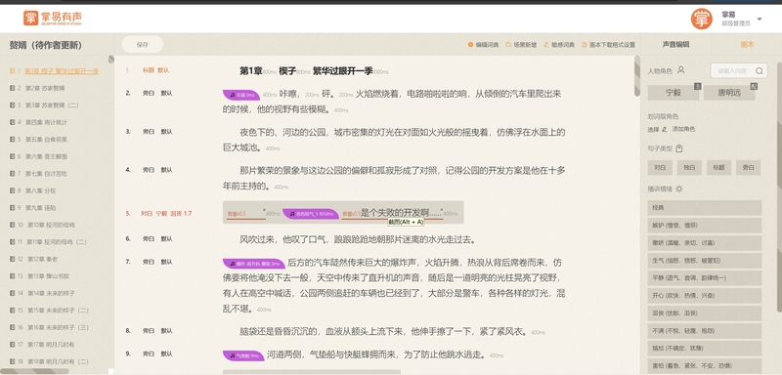This screenshot has height=375, width=782.
Task: Click the corner badge icon on 唐明远
Action: tap(754, 86)
